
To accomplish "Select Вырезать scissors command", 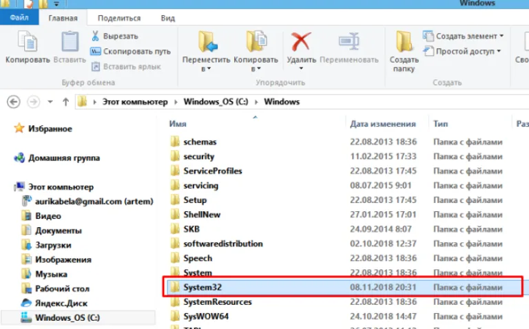I will pyautogui.click(x=115, y=36).
